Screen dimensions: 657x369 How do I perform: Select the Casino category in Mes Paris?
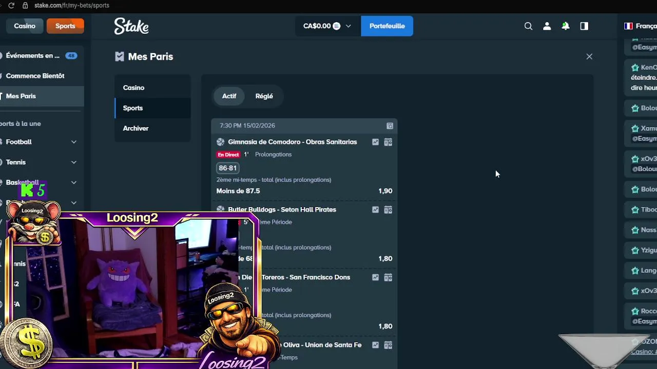[152, 88]
